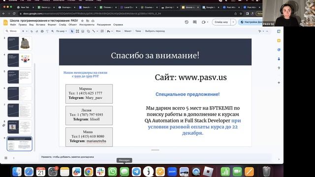
Task: Switch to the Google browser tab
Action: click(x=210, y=7)
